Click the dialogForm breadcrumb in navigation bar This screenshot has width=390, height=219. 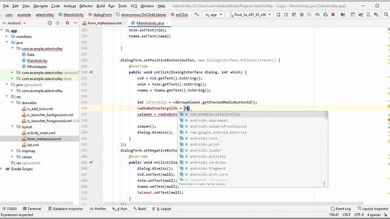click(x=100, y=15)
